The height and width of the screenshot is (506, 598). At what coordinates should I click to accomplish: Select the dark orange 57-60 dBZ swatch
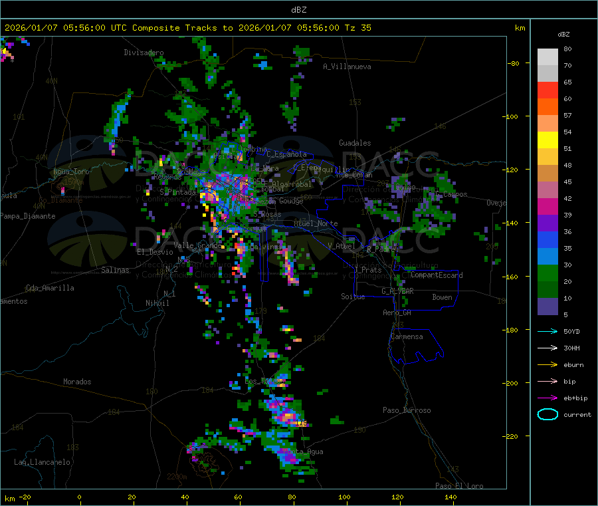click(x=548, y=107)
